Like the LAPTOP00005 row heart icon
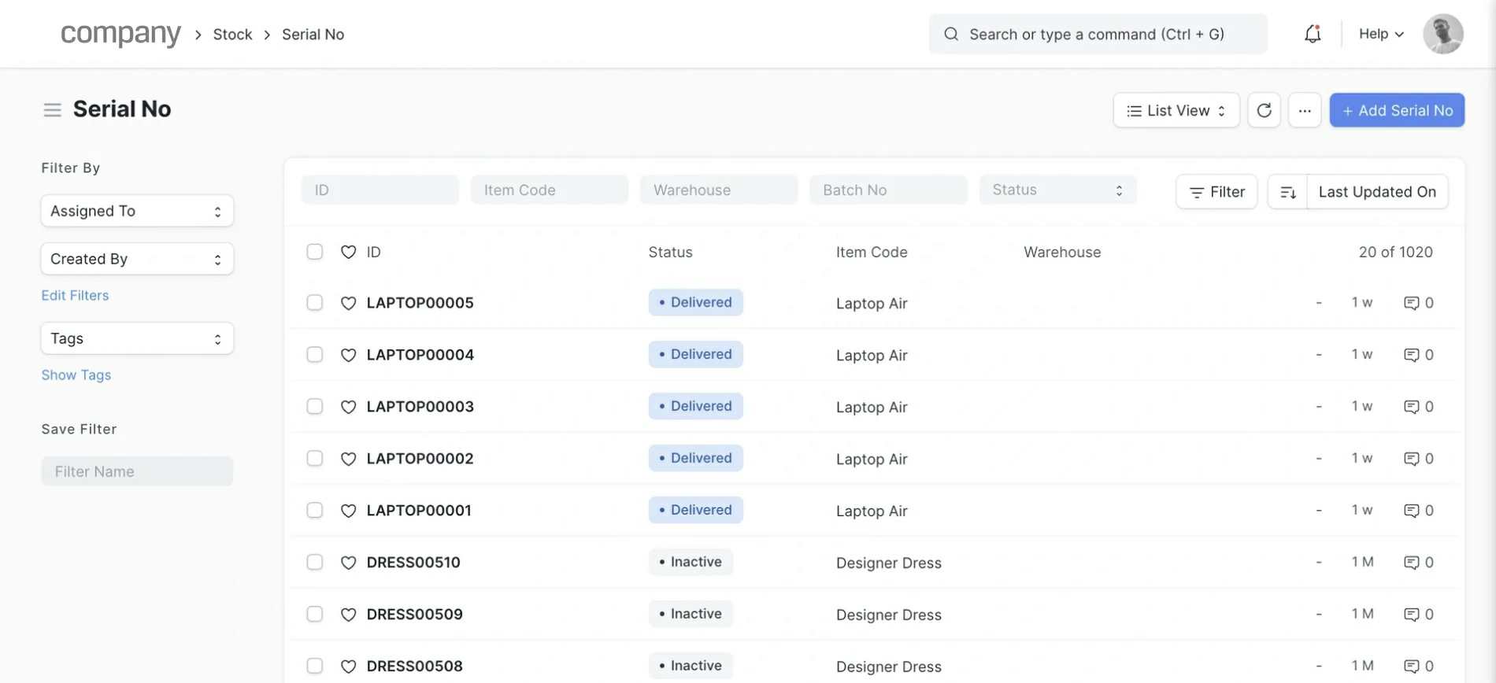 pos(348,303)
